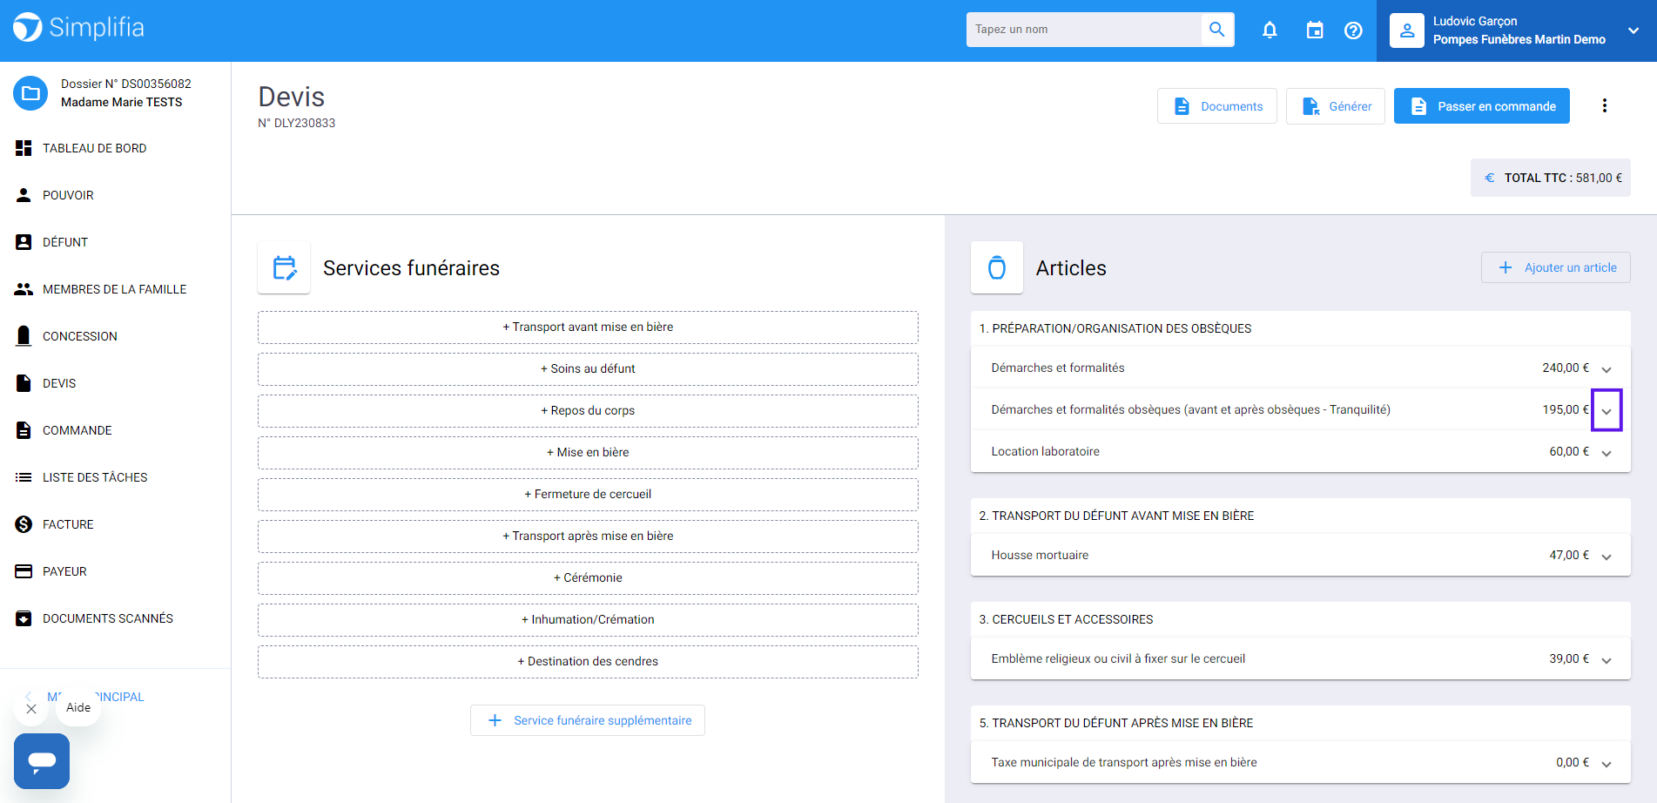This screenshot has width=1657, height=803.
Task: Open the three-dot more options menu
Action: tap(1604, 105)
